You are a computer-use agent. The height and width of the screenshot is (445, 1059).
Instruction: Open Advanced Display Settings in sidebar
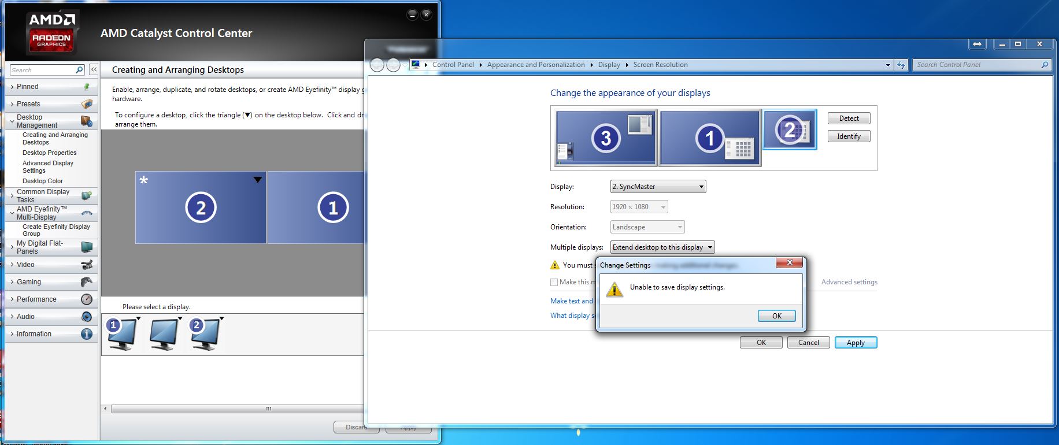[48, 167]
